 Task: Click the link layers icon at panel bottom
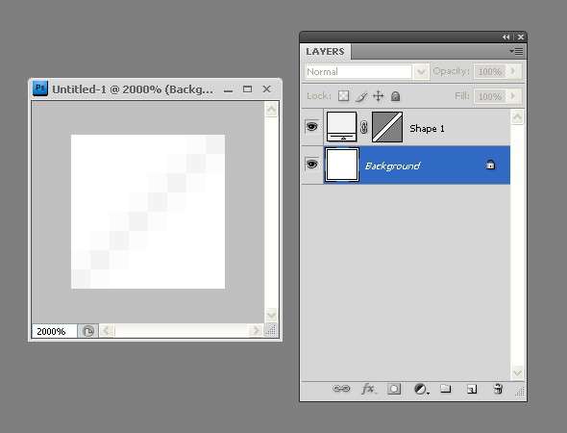341,389
